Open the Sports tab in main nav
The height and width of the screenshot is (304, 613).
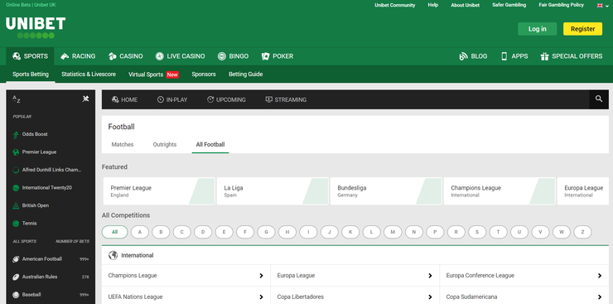(30, 56)
